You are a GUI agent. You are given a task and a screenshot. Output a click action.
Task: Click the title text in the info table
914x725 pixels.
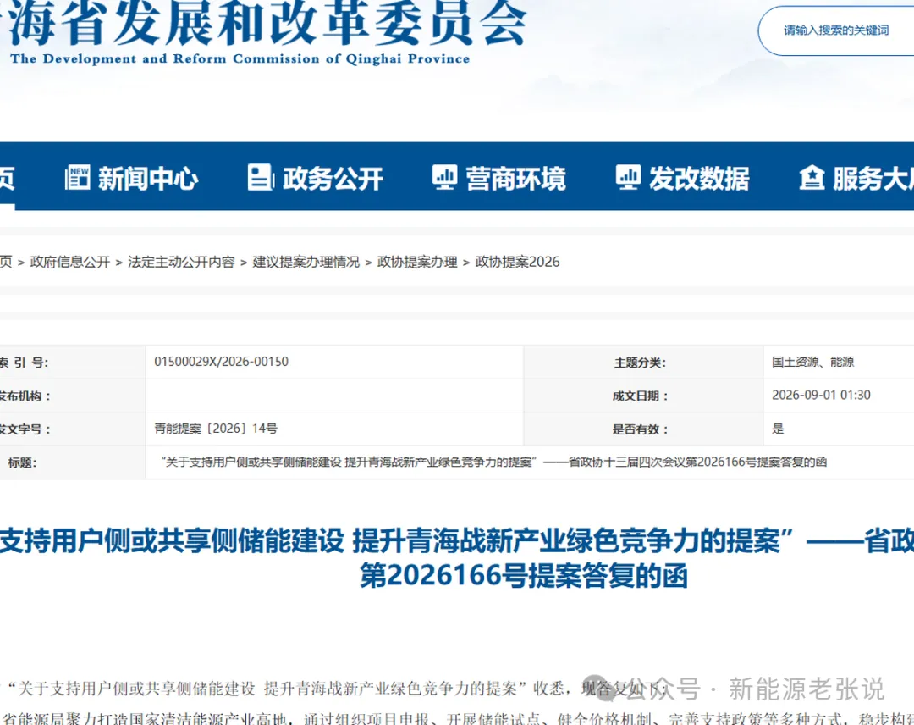coord(493,462)
